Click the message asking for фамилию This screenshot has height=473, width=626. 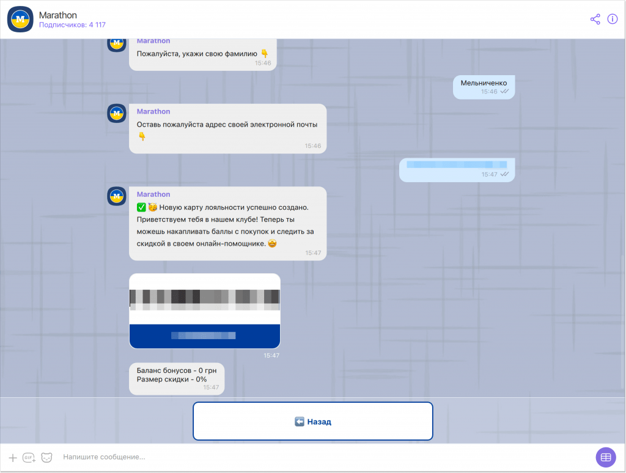click(203, 54)
